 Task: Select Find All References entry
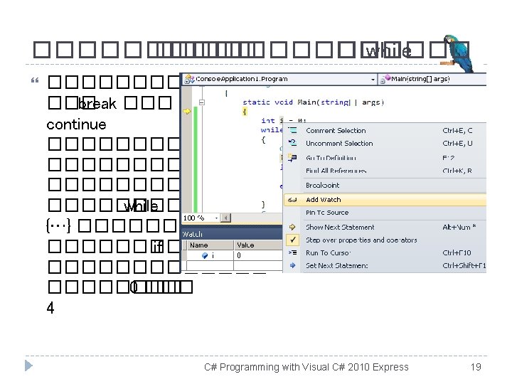(x=385, y=171)
